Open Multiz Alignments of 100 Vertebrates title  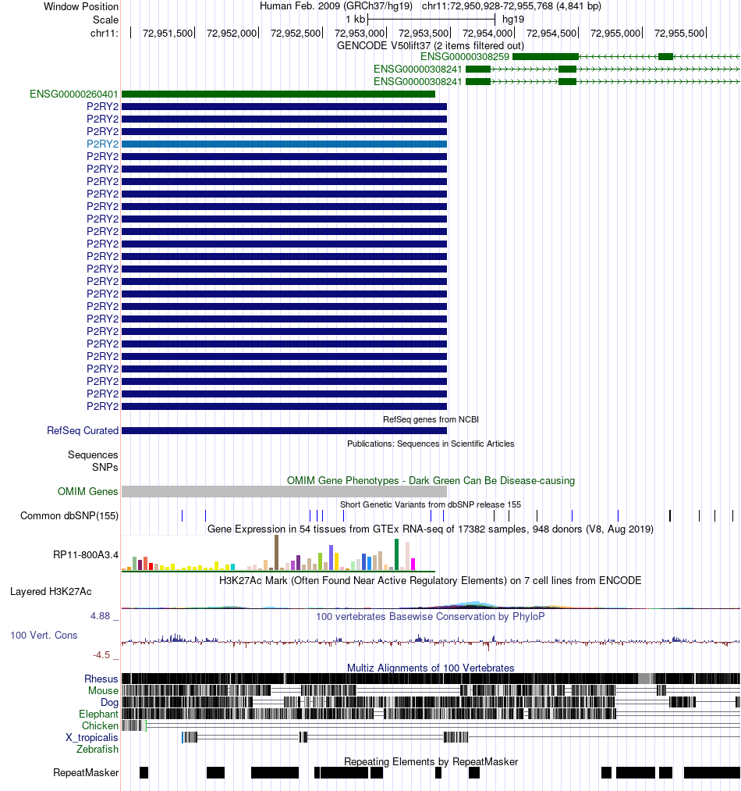tap(431, 668)
